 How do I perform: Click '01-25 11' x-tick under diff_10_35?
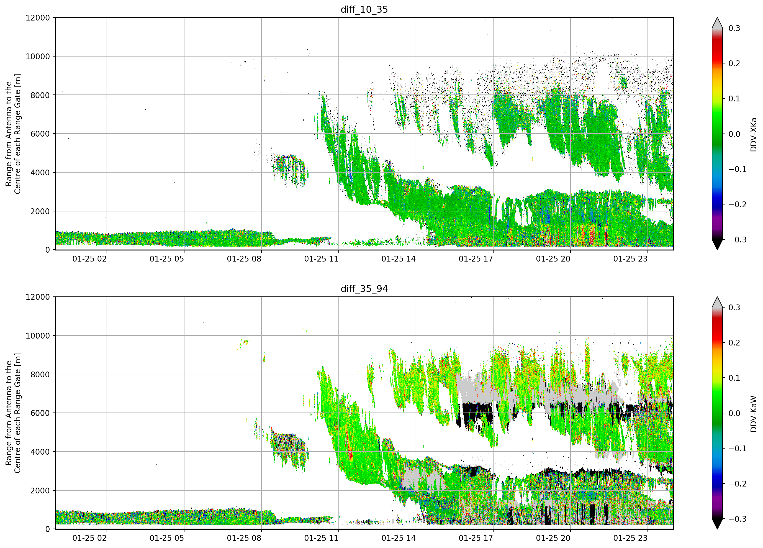point(321,259)
